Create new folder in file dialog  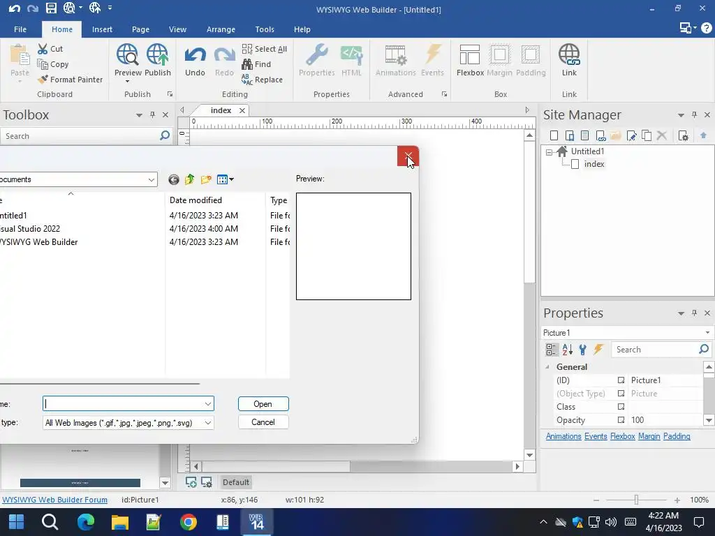206,179
